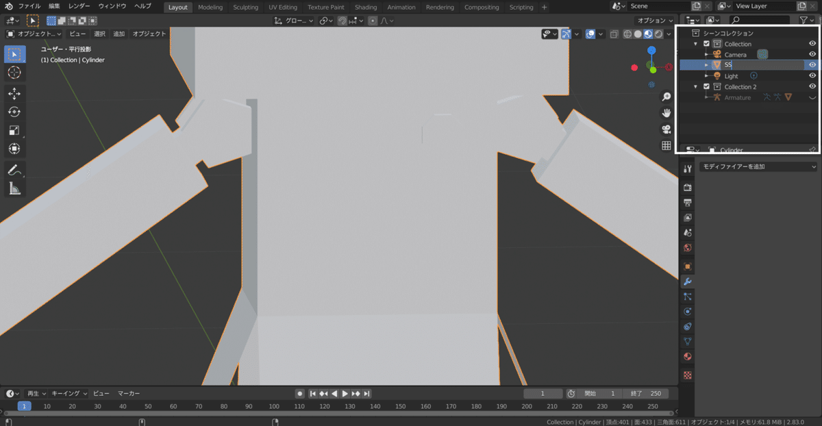The image size is (822, 426).
Task: Open the Texture properties tab
Action: point(688,375)
